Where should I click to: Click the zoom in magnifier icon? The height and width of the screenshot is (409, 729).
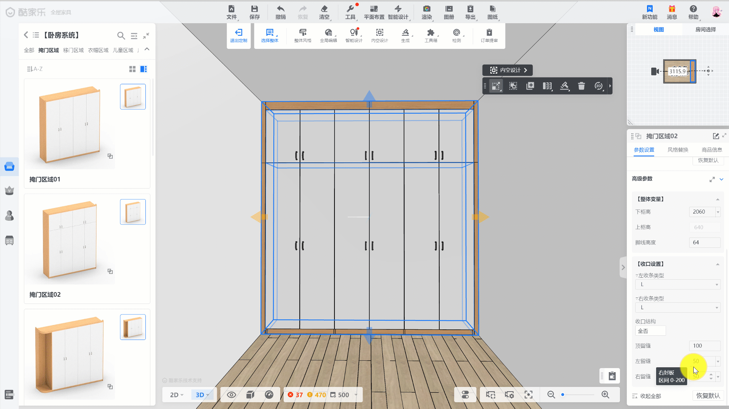[x=605, y=395]
